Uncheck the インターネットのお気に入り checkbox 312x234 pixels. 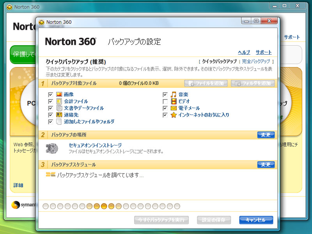click(x=165, y=115)
